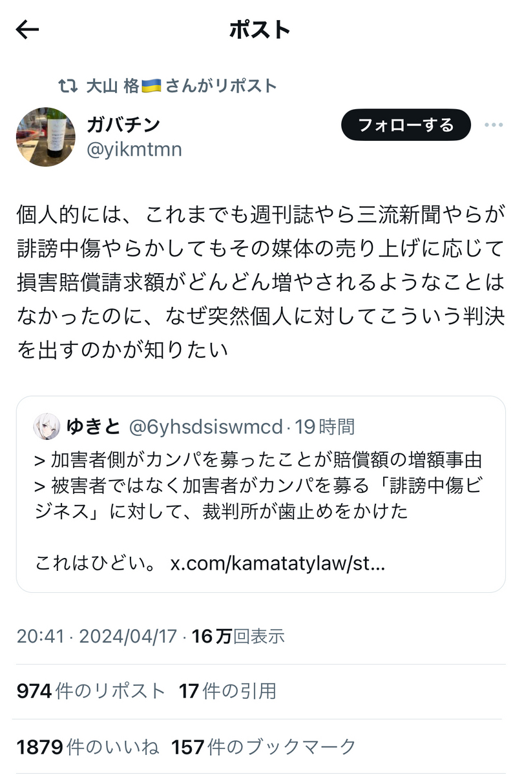Open 大山 格さんがリポスト label

tap(182, 85)
